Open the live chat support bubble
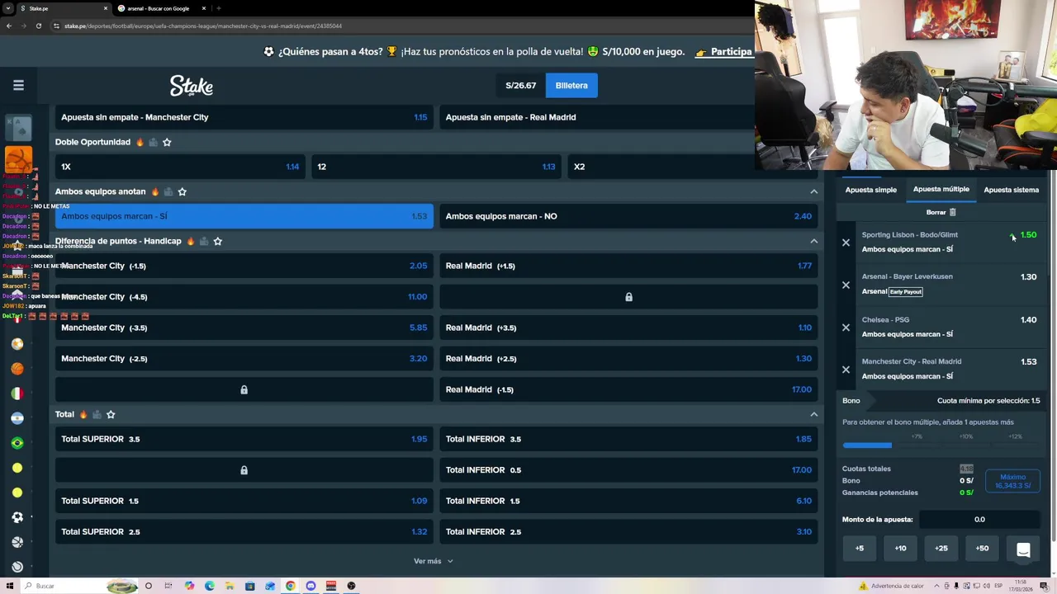The width and height of the screenshot is (1057, 594). [x=1023, y=550]
